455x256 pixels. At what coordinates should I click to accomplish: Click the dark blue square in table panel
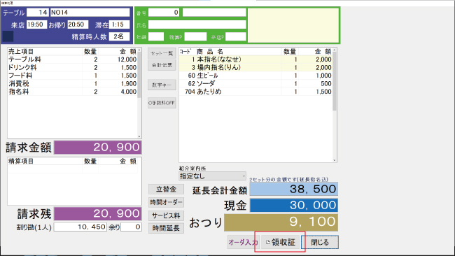[8, 36]
